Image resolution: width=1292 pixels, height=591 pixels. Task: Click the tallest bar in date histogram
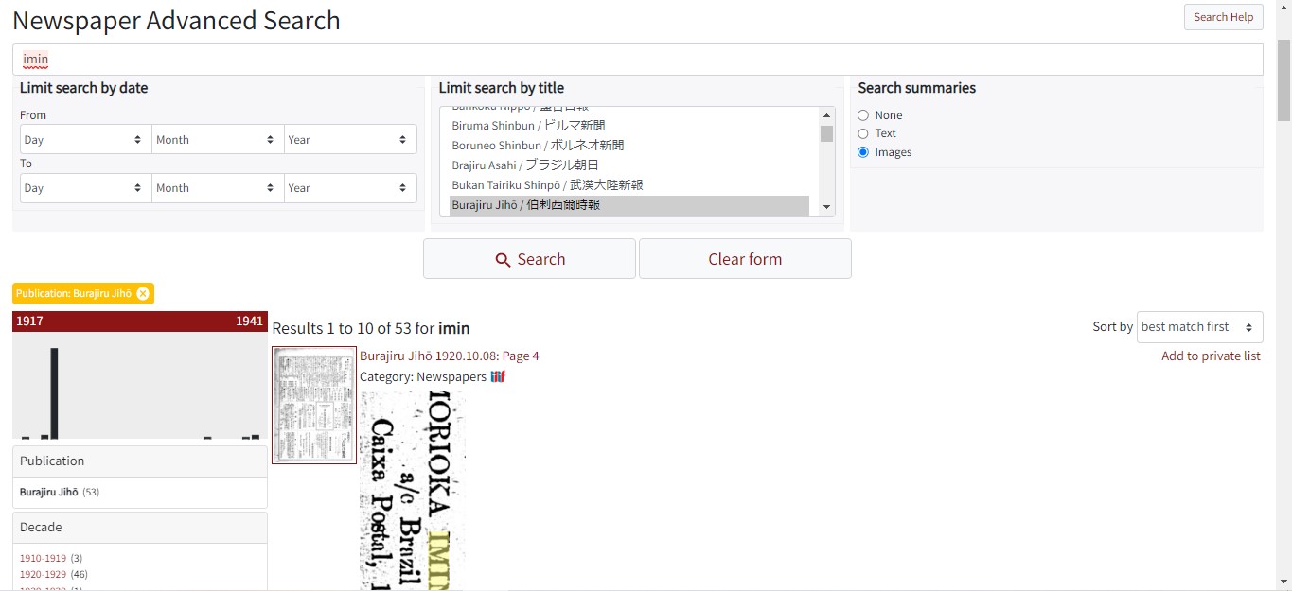[x=55, y=392]
